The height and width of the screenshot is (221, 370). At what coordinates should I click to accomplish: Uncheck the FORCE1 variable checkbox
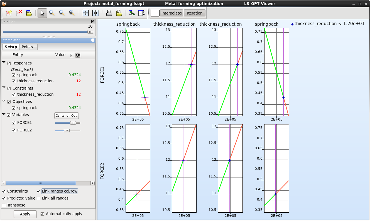tap(14, 123)
